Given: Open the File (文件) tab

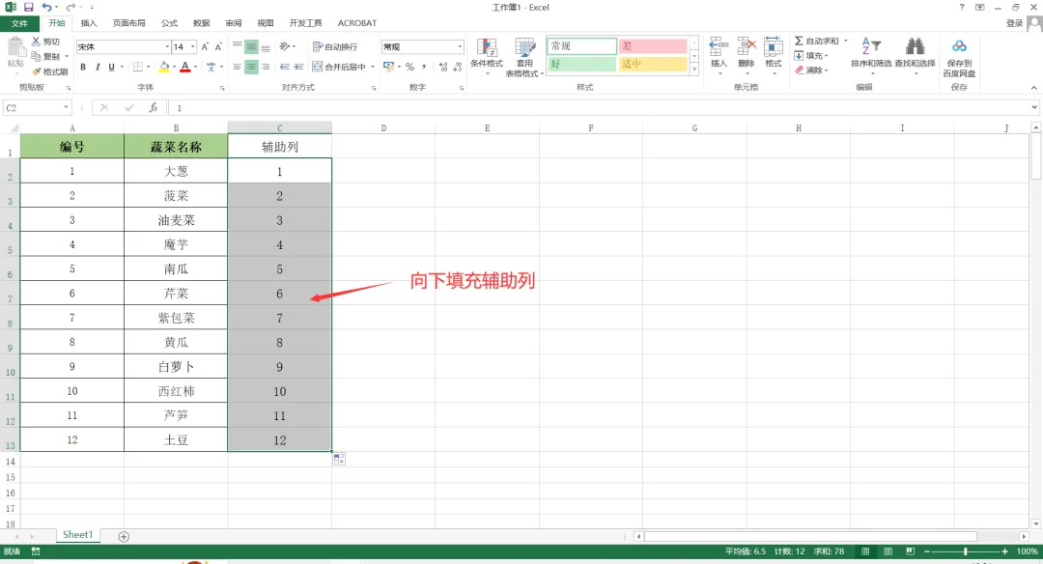Looking at the screenshot, I should tap(19, 23).
